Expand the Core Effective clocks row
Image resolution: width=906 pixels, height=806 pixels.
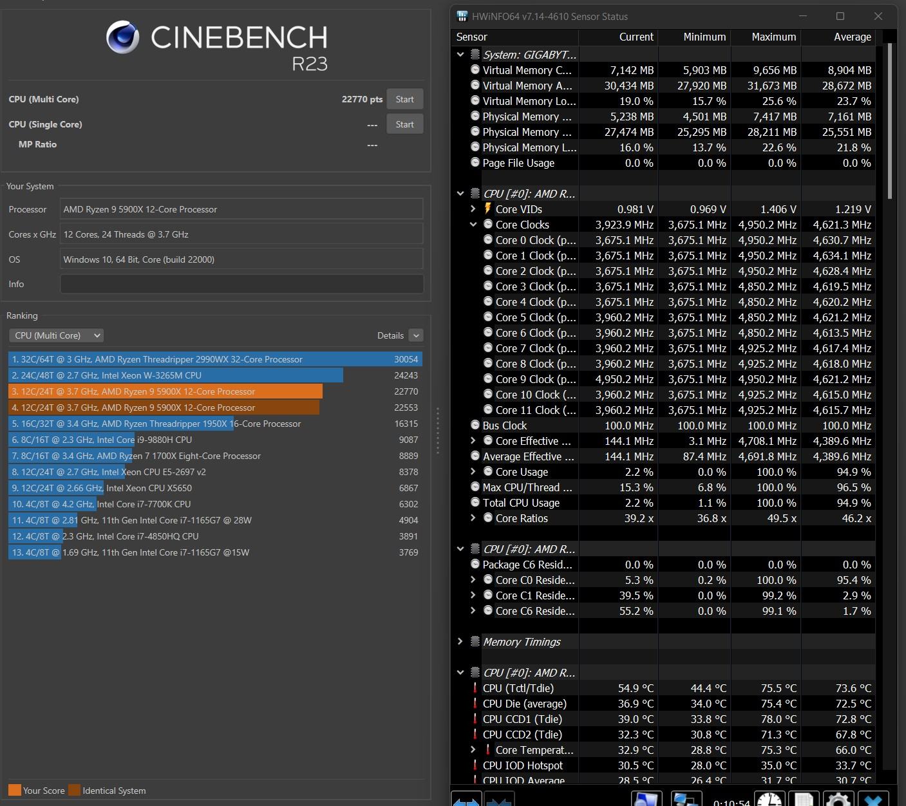[473, 441]
